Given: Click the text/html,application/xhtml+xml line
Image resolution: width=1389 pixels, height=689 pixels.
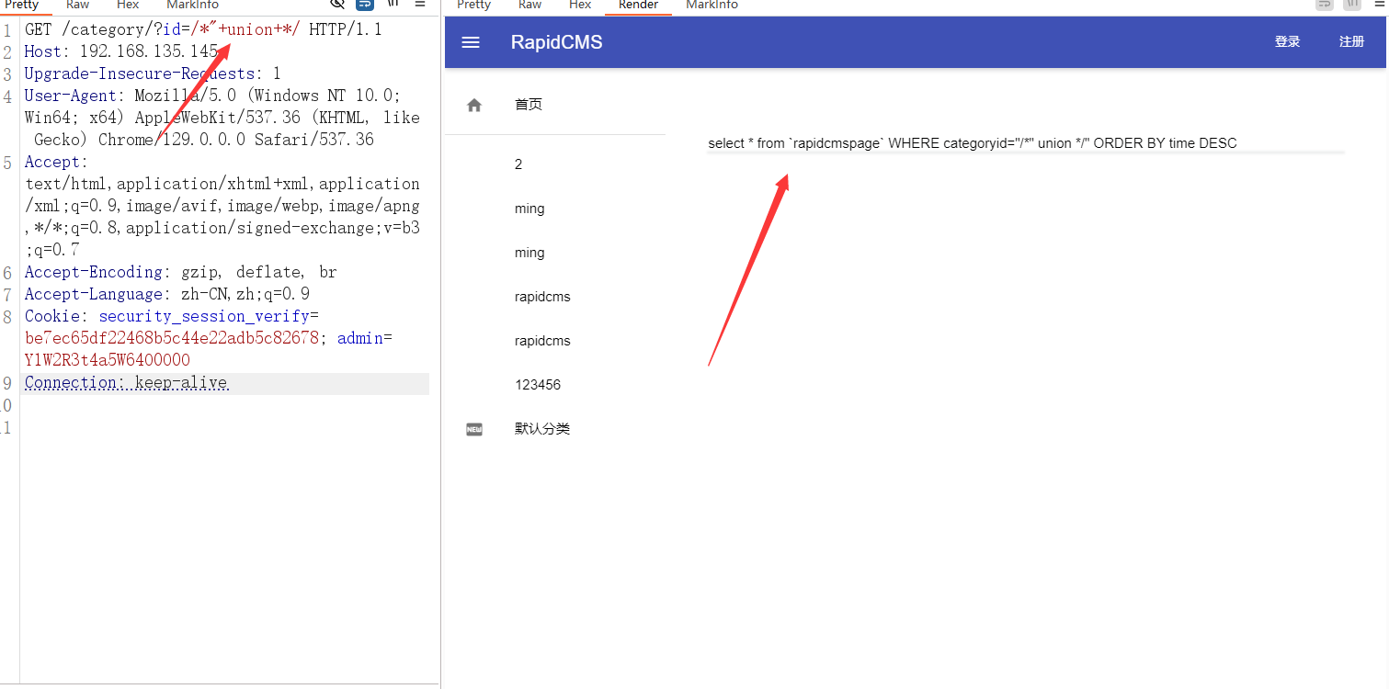Looking at the screenshot, I should click(x=222, y=184).
